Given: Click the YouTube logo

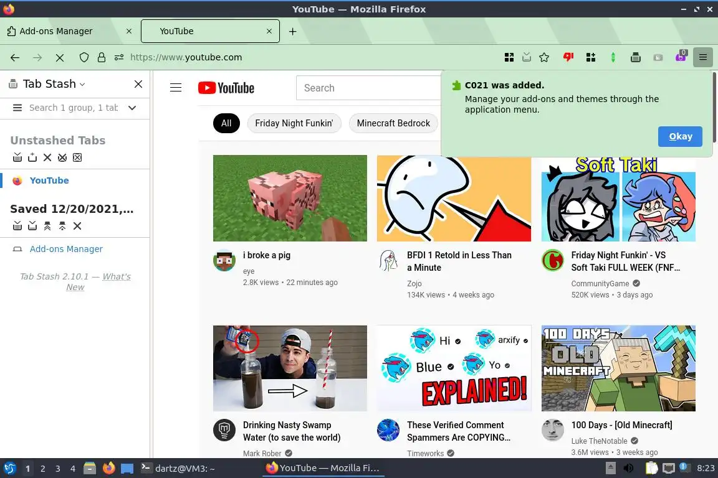Looking at the screenshot, I should pyautogui.click(x=226, y=88).
